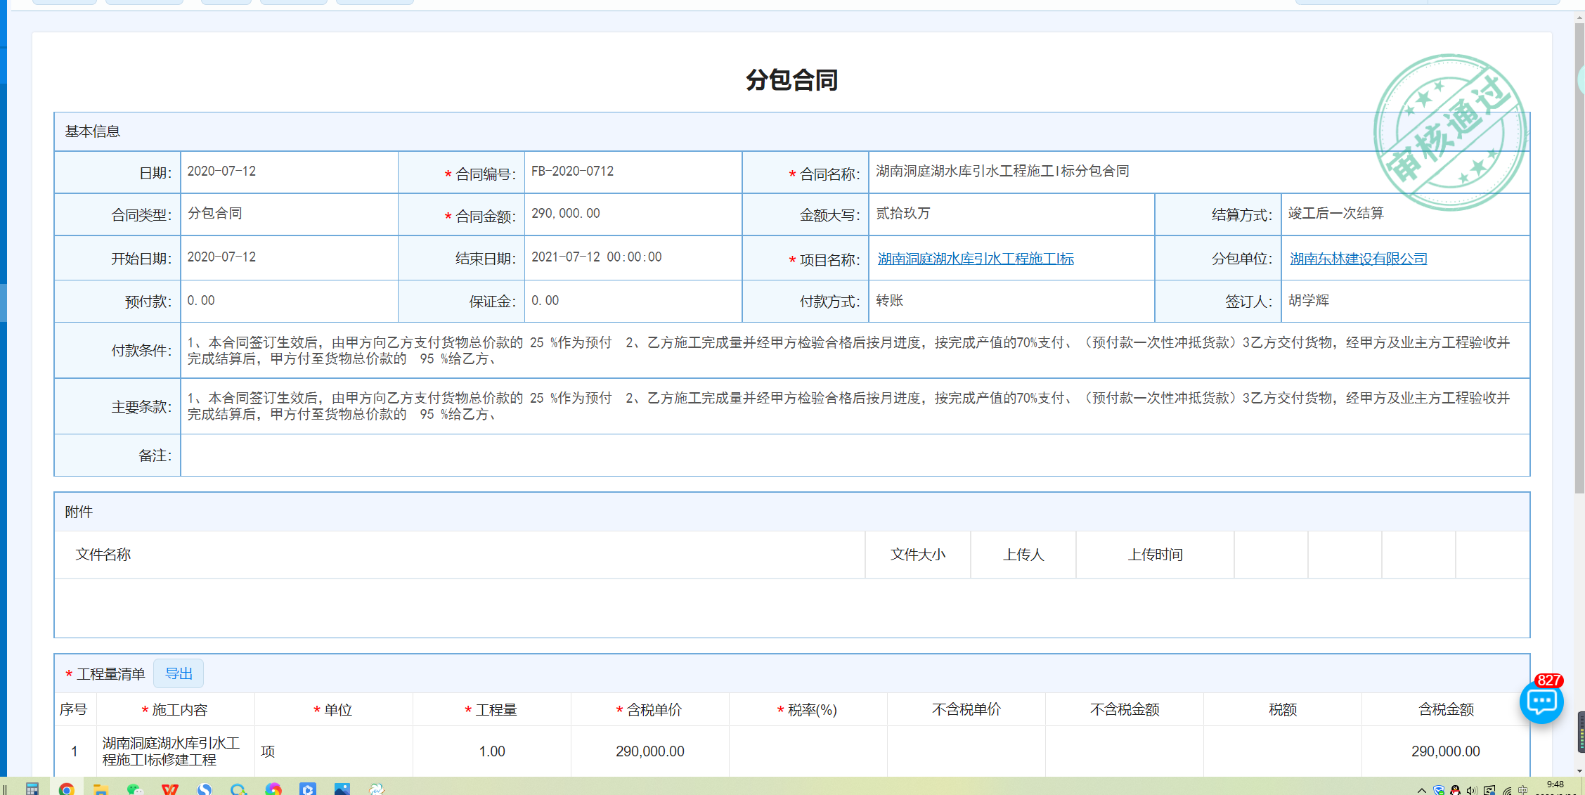This screenshot has width=1585, height=795.
Task: Open the Calculator taskbar icon
Action: click(x=32, y=789)
